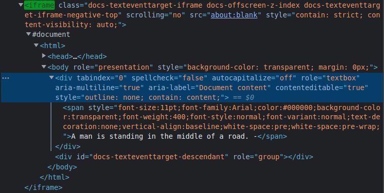Click the iframe class attribute value
This screenshot has width=384, height=193.
point(202,10)
